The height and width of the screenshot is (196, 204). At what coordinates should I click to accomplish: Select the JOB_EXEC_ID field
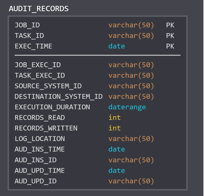(38, 65)
